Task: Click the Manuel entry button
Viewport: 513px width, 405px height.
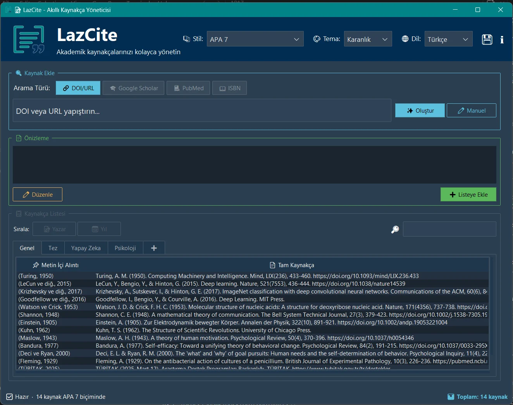Action: [x=472, y=110]
